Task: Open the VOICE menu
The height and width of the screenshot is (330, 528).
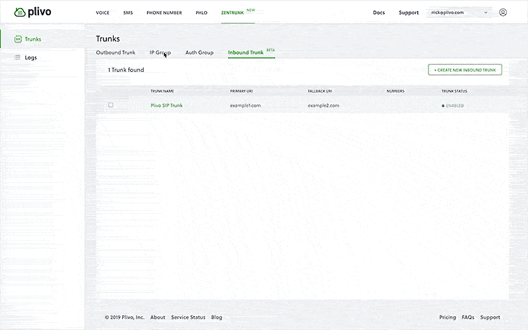Action: [x=102, y=13]
